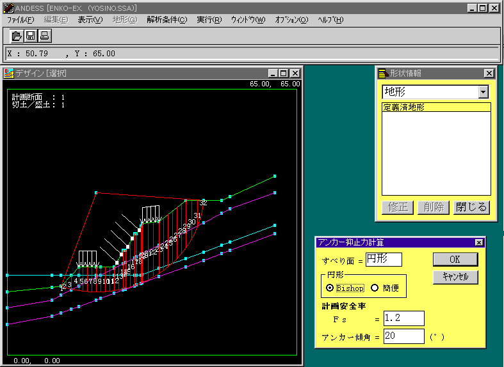The image size is (504, 367).
Task: Select the Bishop radio button
Action: coord(330,288)
